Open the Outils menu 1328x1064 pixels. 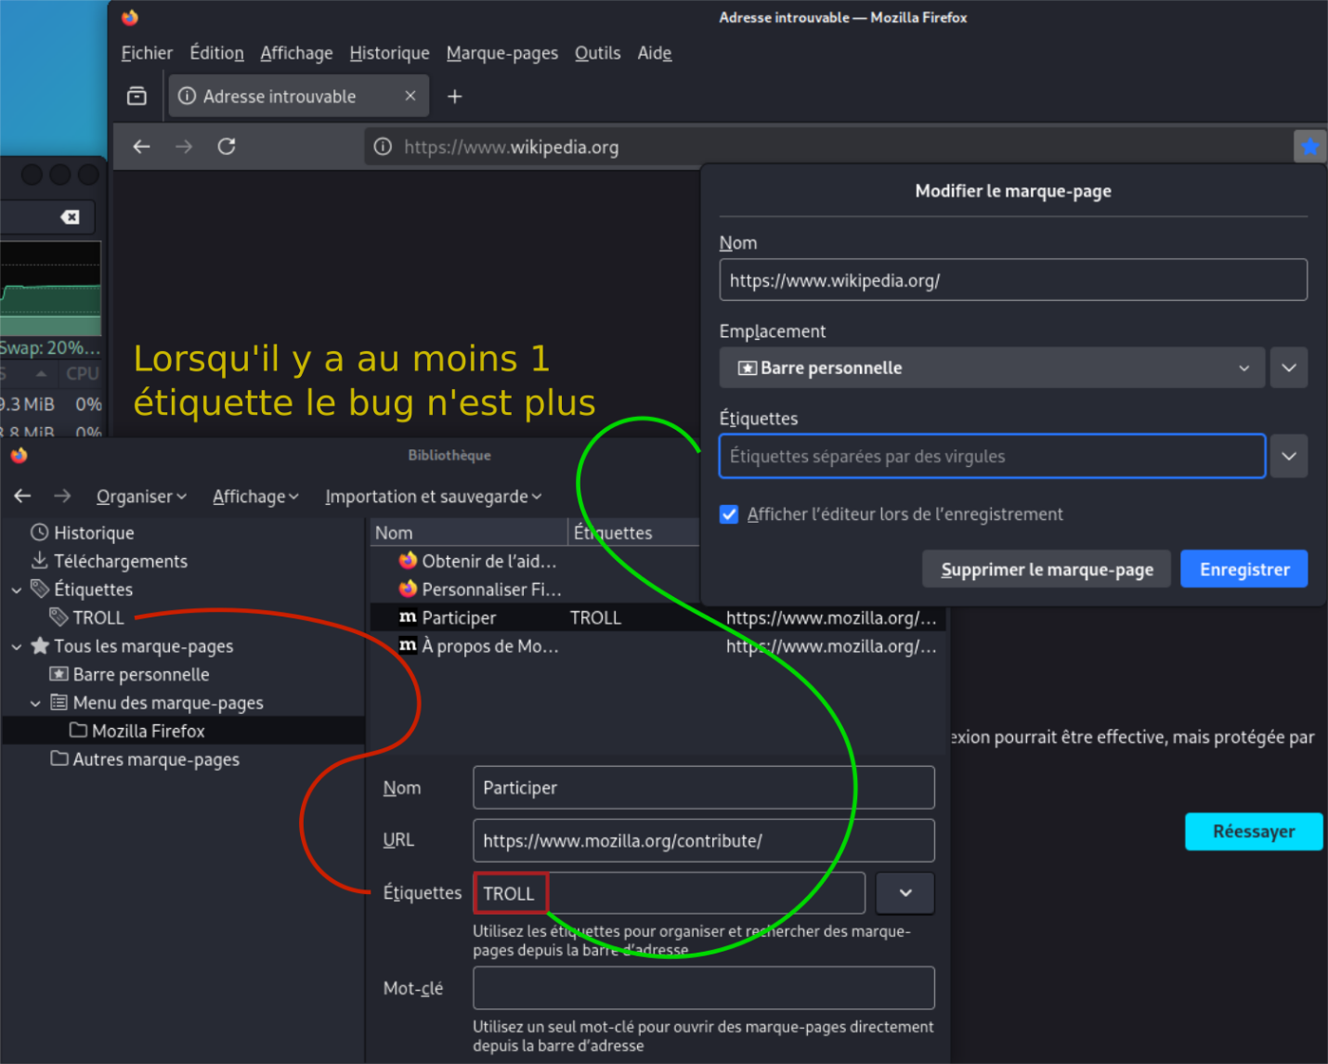click(597, 53)
